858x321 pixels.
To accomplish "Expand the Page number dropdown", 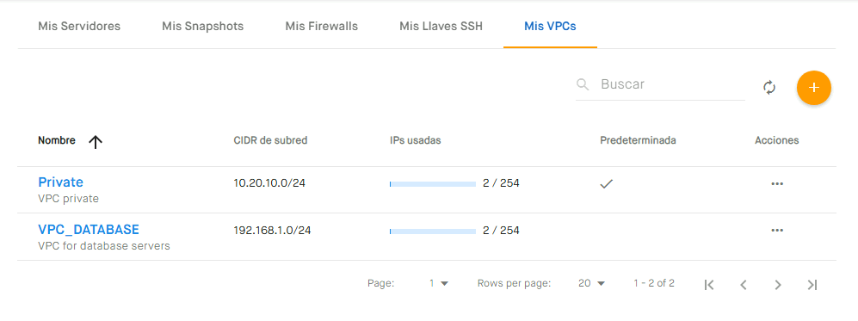I will (x=439, y=283).
